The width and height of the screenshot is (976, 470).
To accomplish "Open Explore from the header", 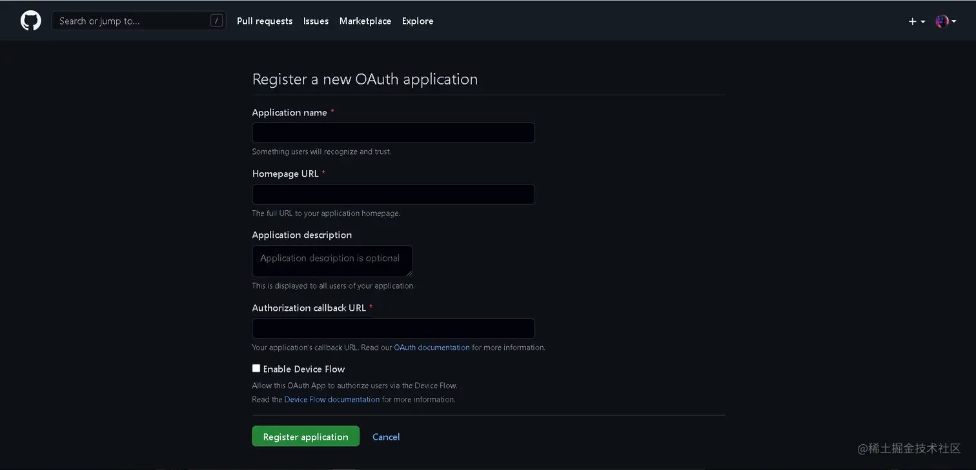I will pos(418,21).
